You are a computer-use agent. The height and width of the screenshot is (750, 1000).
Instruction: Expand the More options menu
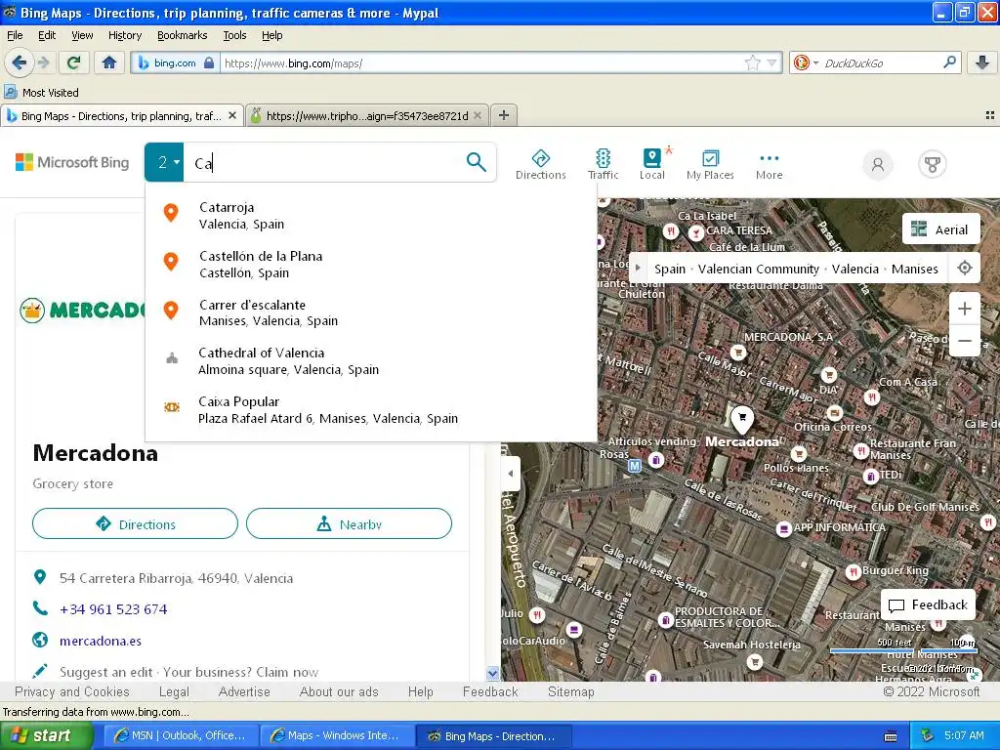[770, 164]
